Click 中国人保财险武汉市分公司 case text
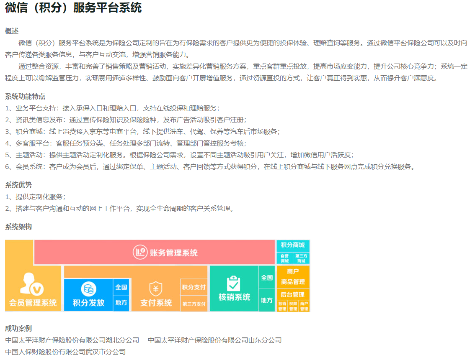475x360 pixels. tap(65, 352)
